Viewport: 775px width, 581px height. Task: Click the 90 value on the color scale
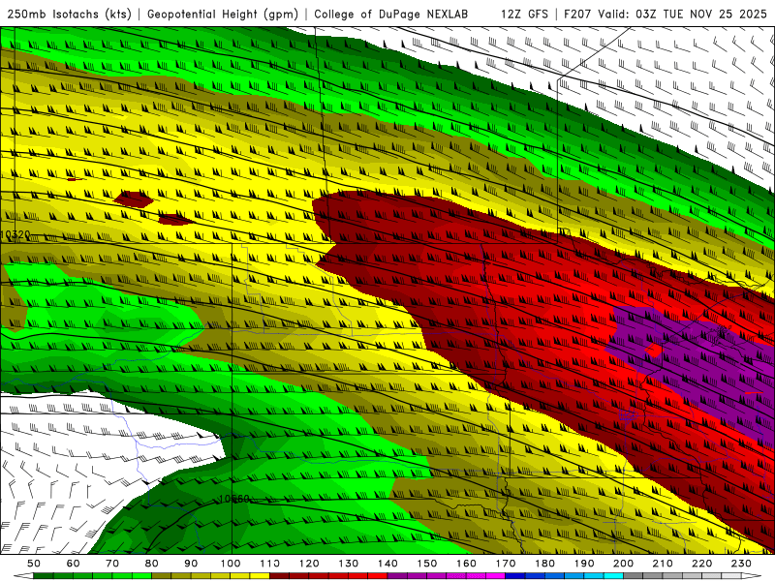(x=191, y=564)
